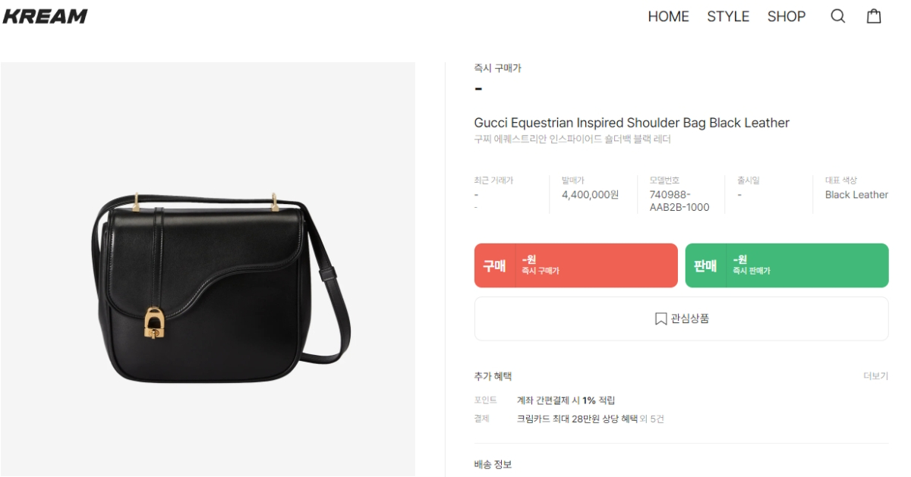Click the 계좌 간편결제 시 1% 적립 text
911x477 pixels.
[566, 400]
